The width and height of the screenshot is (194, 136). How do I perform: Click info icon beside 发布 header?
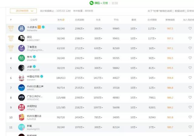(x=63, y=20)
